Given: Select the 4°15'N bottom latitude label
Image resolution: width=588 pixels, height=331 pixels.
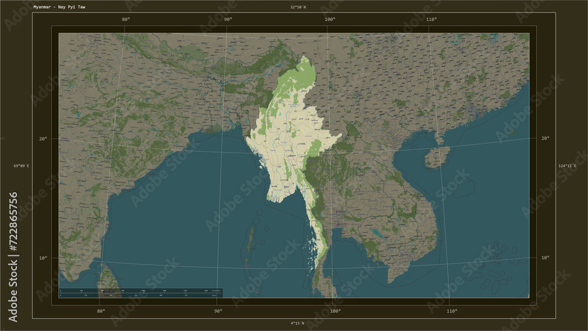Looking at the screenshot, I should click(298, 323).
